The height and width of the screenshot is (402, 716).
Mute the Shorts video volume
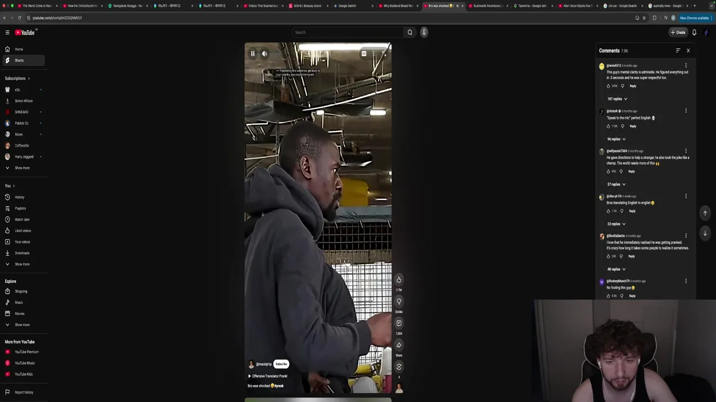[x=265, y=54]
